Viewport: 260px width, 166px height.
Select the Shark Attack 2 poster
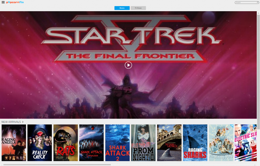tap(118, 143)
